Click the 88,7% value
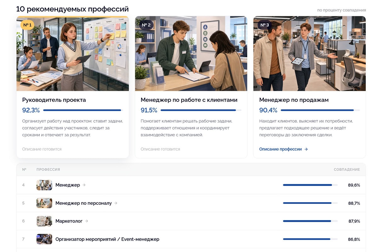378x252 pixels. point(354,203)
